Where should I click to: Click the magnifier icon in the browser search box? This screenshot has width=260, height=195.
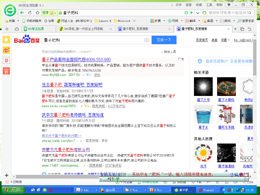click(x=250, y=13)
